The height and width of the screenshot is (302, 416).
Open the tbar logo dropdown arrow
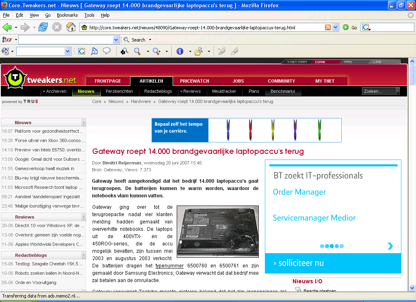(x=16, y=39)
